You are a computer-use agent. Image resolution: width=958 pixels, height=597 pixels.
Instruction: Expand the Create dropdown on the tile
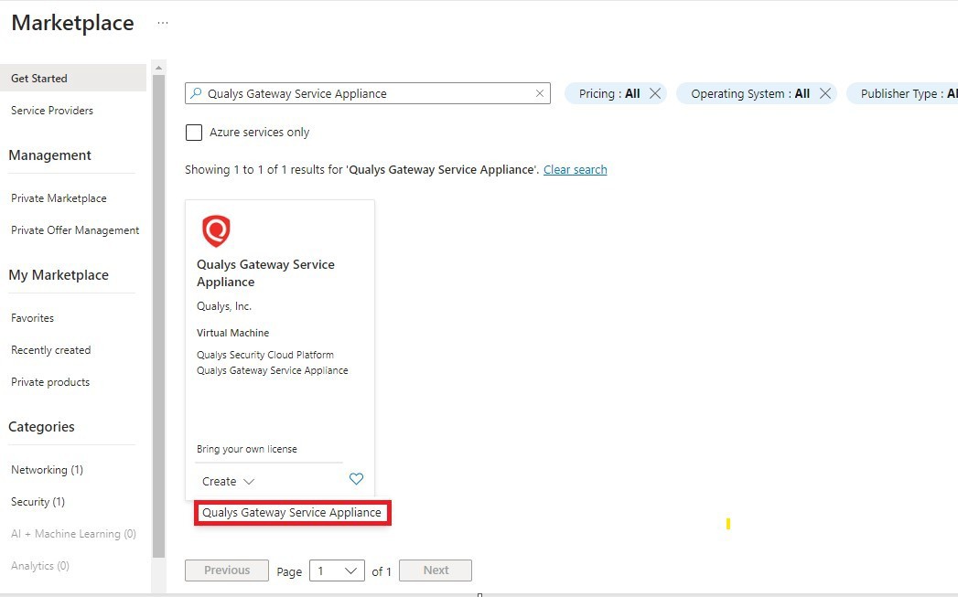[x=227, y=481]
